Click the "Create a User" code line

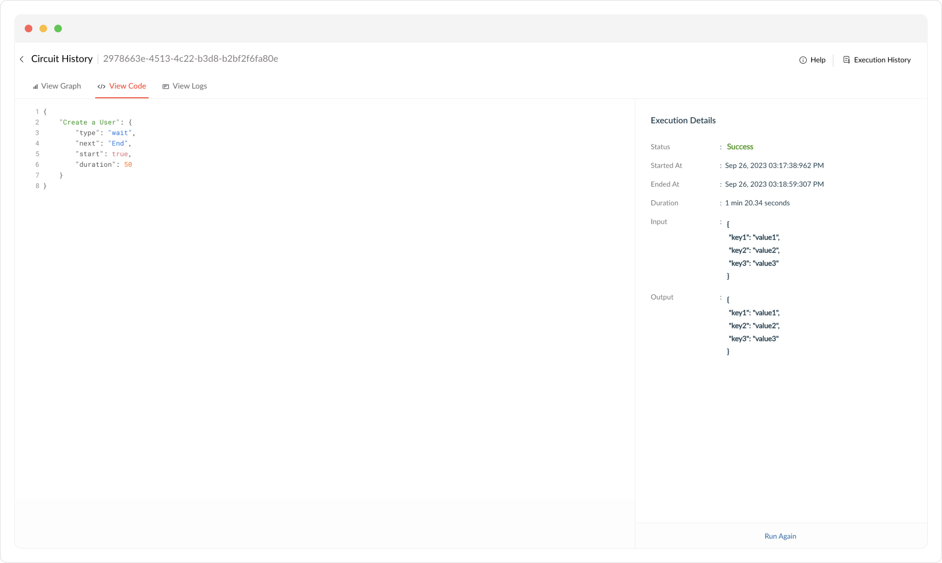[89, 123]
